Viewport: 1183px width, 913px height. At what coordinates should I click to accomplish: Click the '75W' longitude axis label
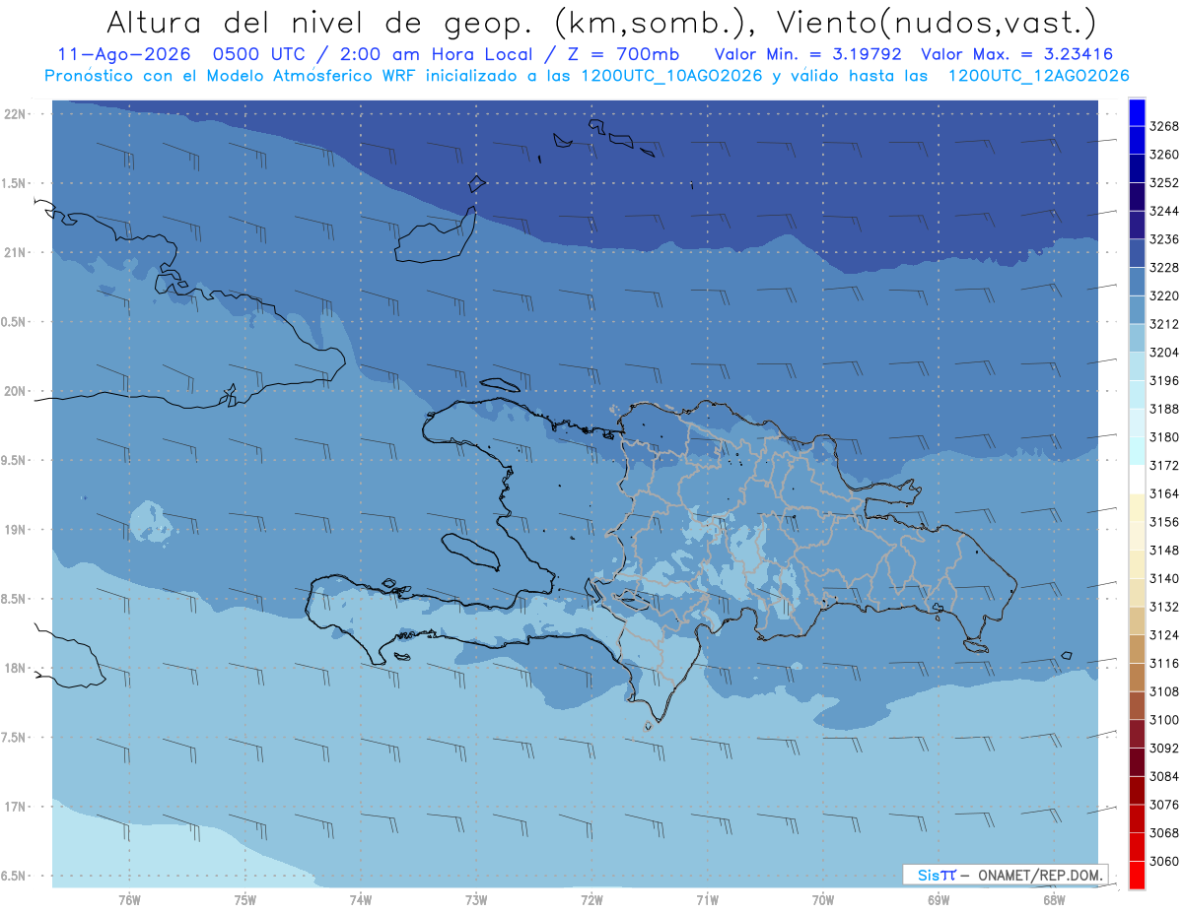245,900
